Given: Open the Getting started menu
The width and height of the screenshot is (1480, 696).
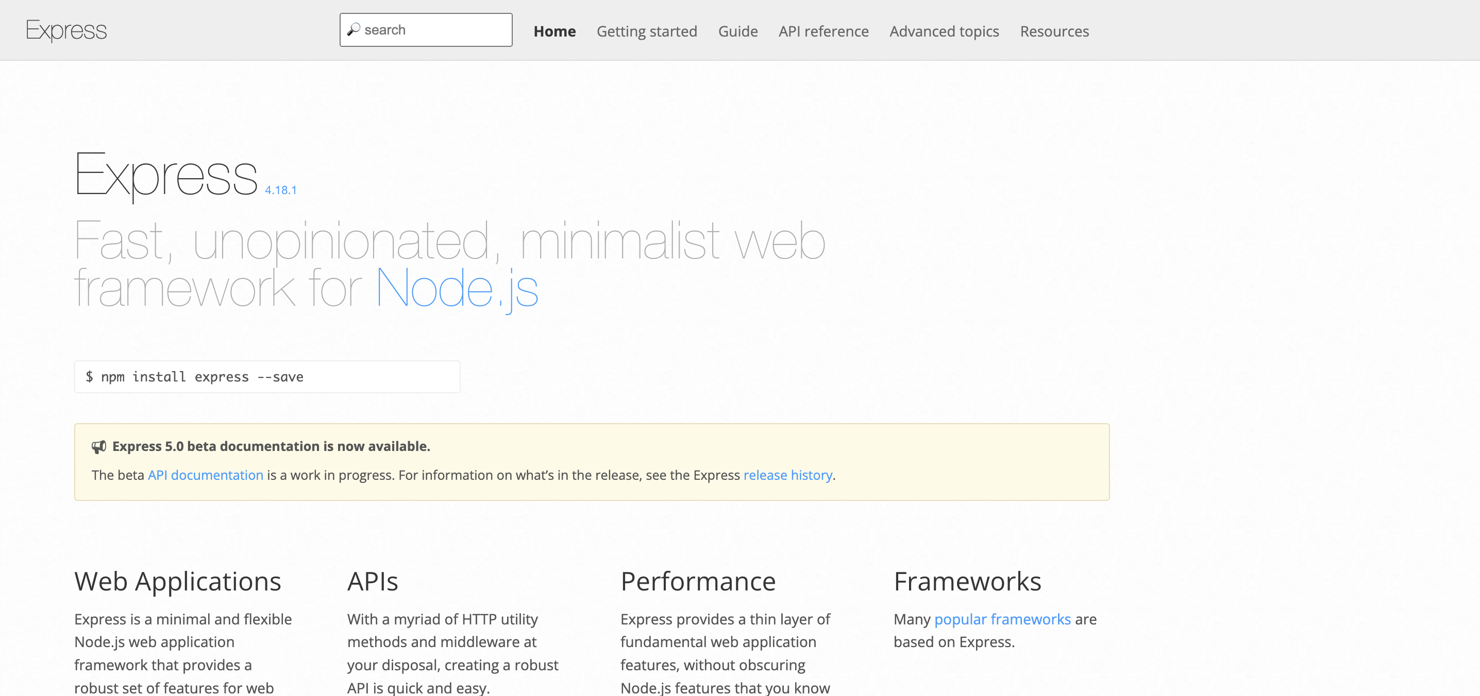Looking at the screenshot, I should 646,31.
